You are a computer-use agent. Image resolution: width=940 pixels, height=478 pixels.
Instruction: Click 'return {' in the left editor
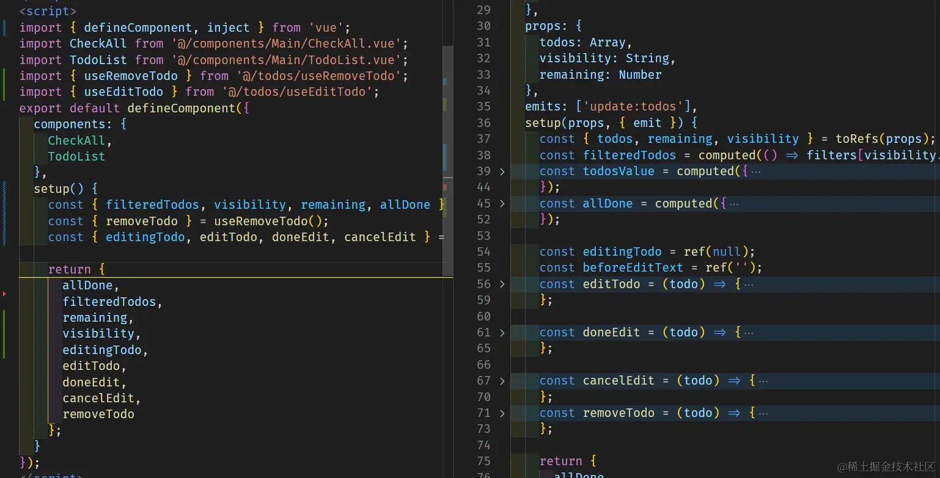tap(77, 269)
